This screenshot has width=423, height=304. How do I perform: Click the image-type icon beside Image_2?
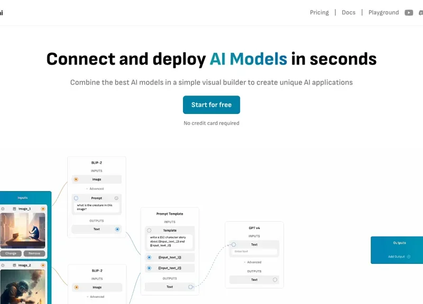[15, 265]
